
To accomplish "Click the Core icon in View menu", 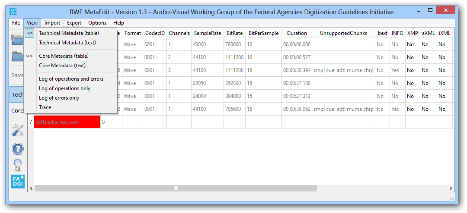I will tap(29, 56).
